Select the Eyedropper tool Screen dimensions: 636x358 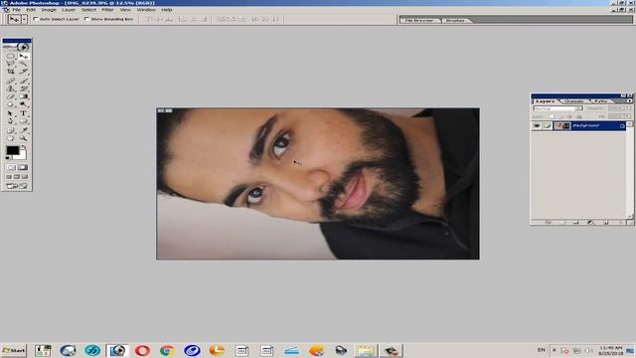pos(24,130)
